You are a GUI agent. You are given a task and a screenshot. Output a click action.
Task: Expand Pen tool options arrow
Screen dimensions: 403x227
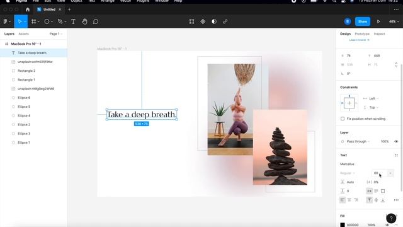(x=65, y=21)
